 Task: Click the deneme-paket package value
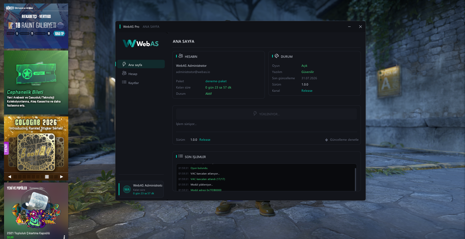click(x=216, y=81)
